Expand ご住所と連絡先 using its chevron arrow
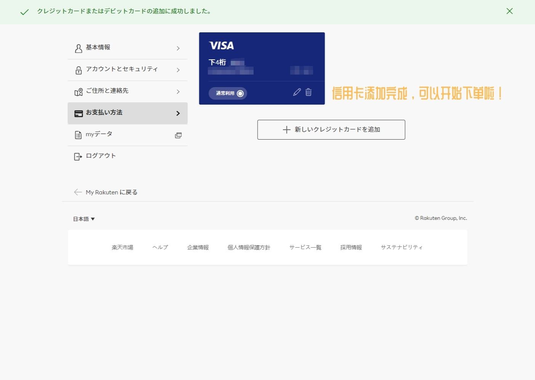The height and width of the screenshot is (380, 535). 178,92
